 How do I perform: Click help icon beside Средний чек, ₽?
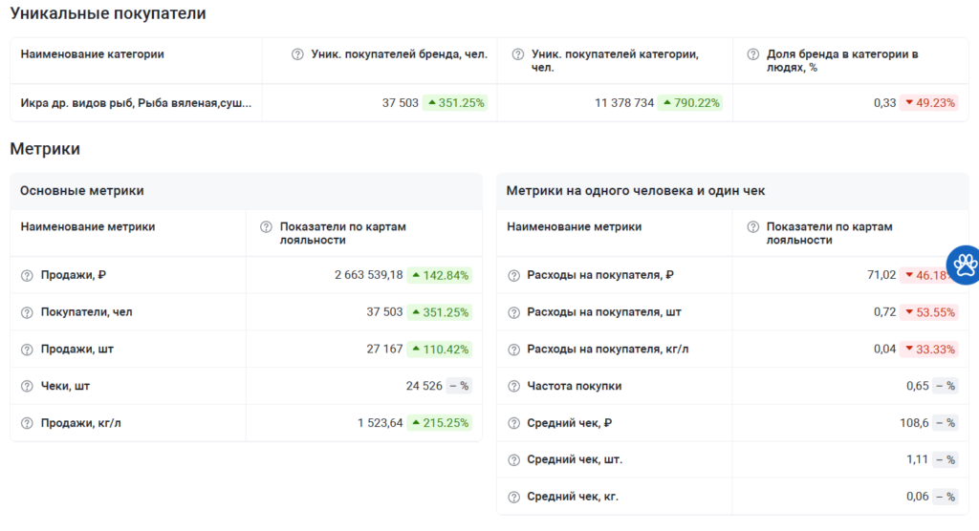(x=514, y=423)
